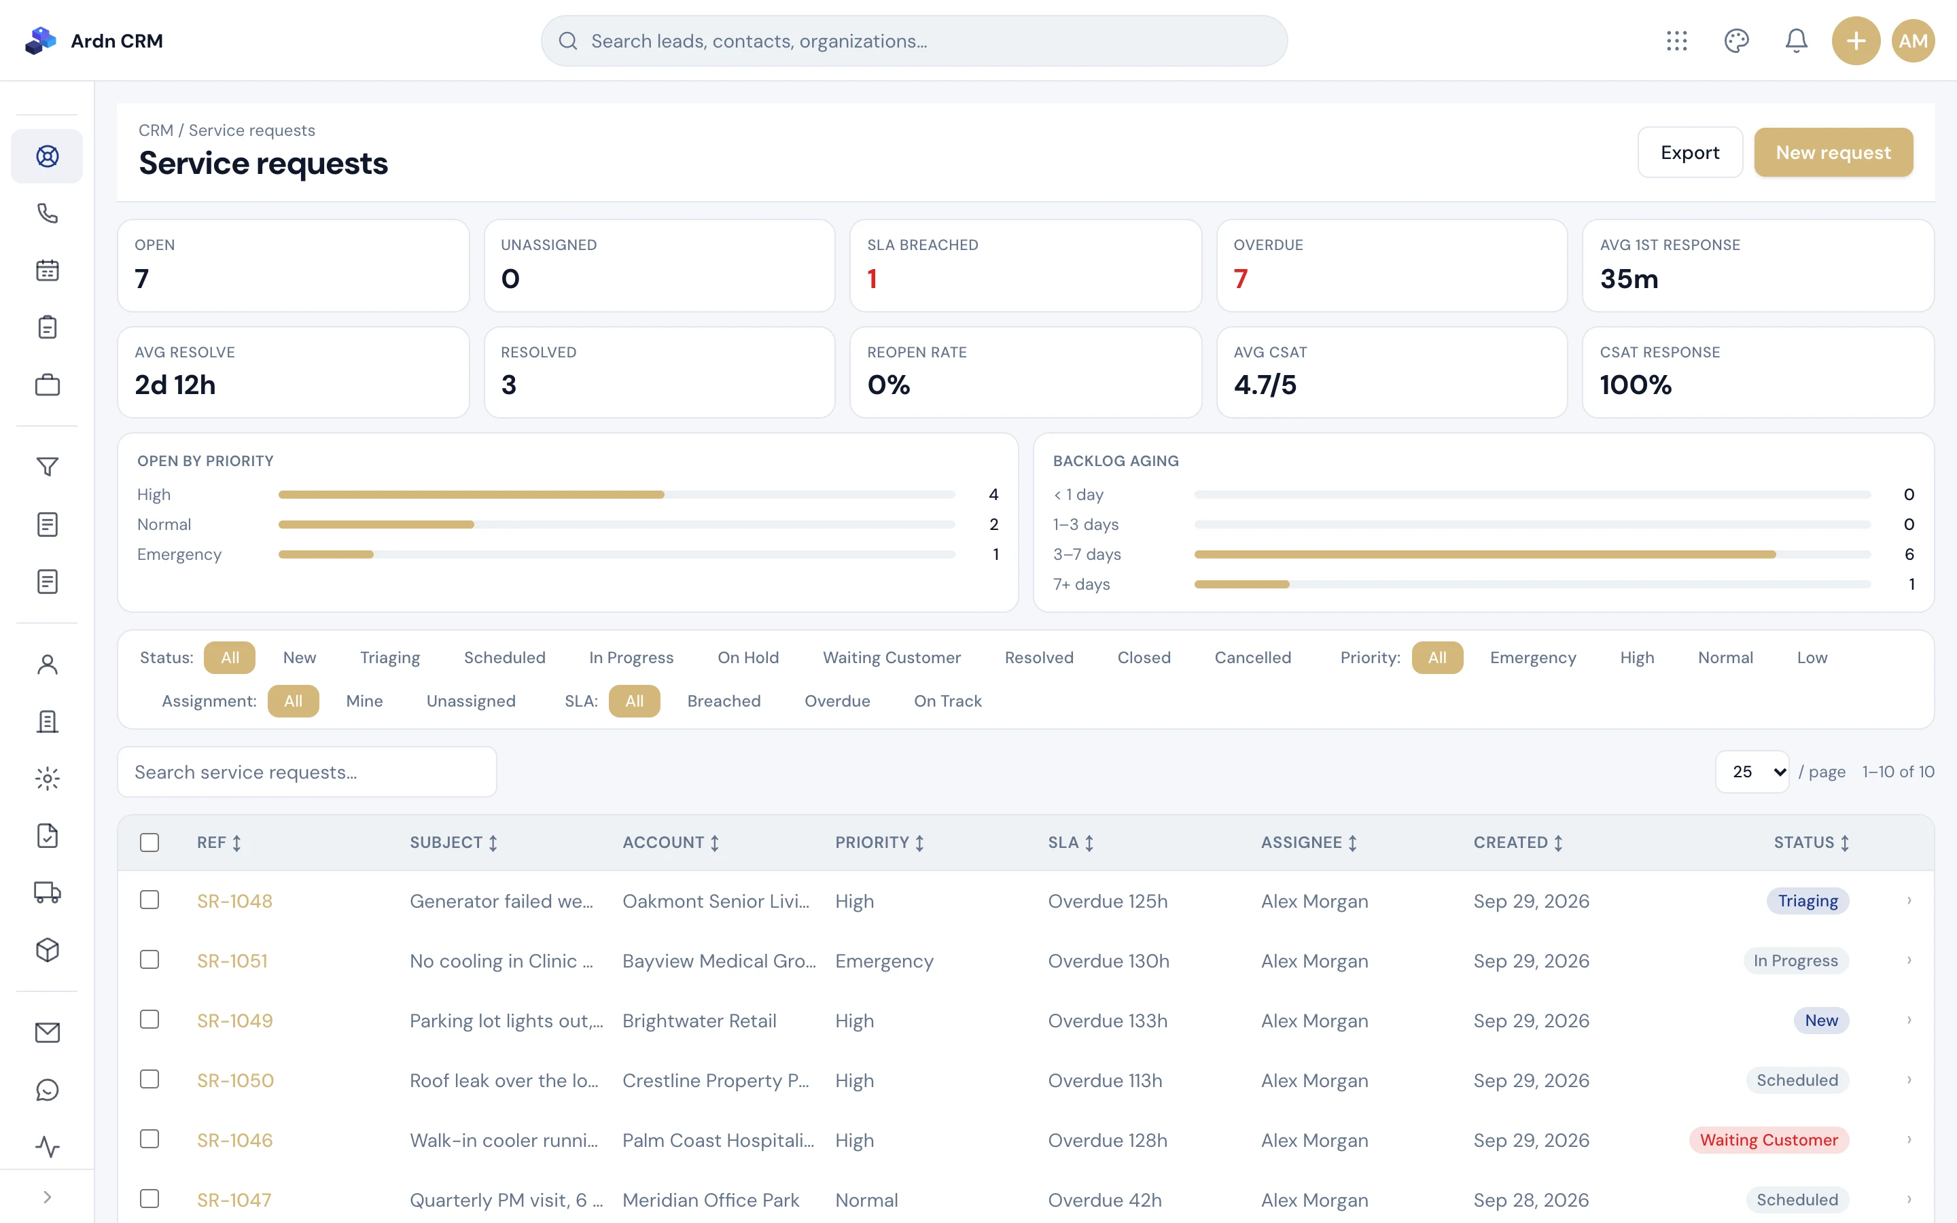Filter status by In Progress

click(631, 658)
